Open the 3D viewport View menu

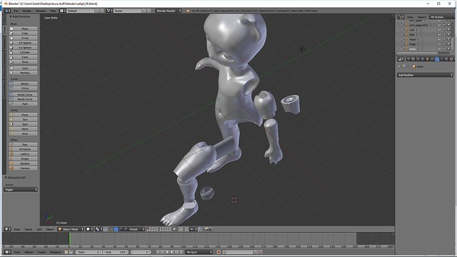click(17, 229)
